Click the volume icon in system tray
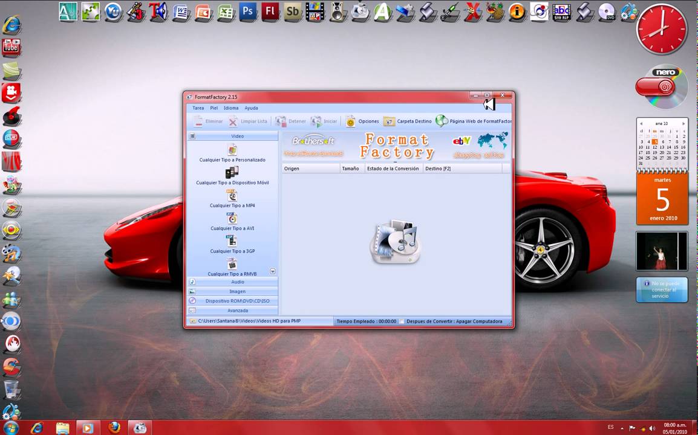698x435 pixels. 652,428
